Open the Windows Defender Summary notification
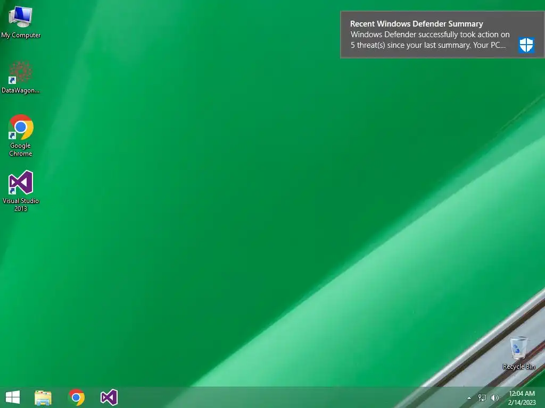This screenshot has width=545, height=408. tap(442, 35)
